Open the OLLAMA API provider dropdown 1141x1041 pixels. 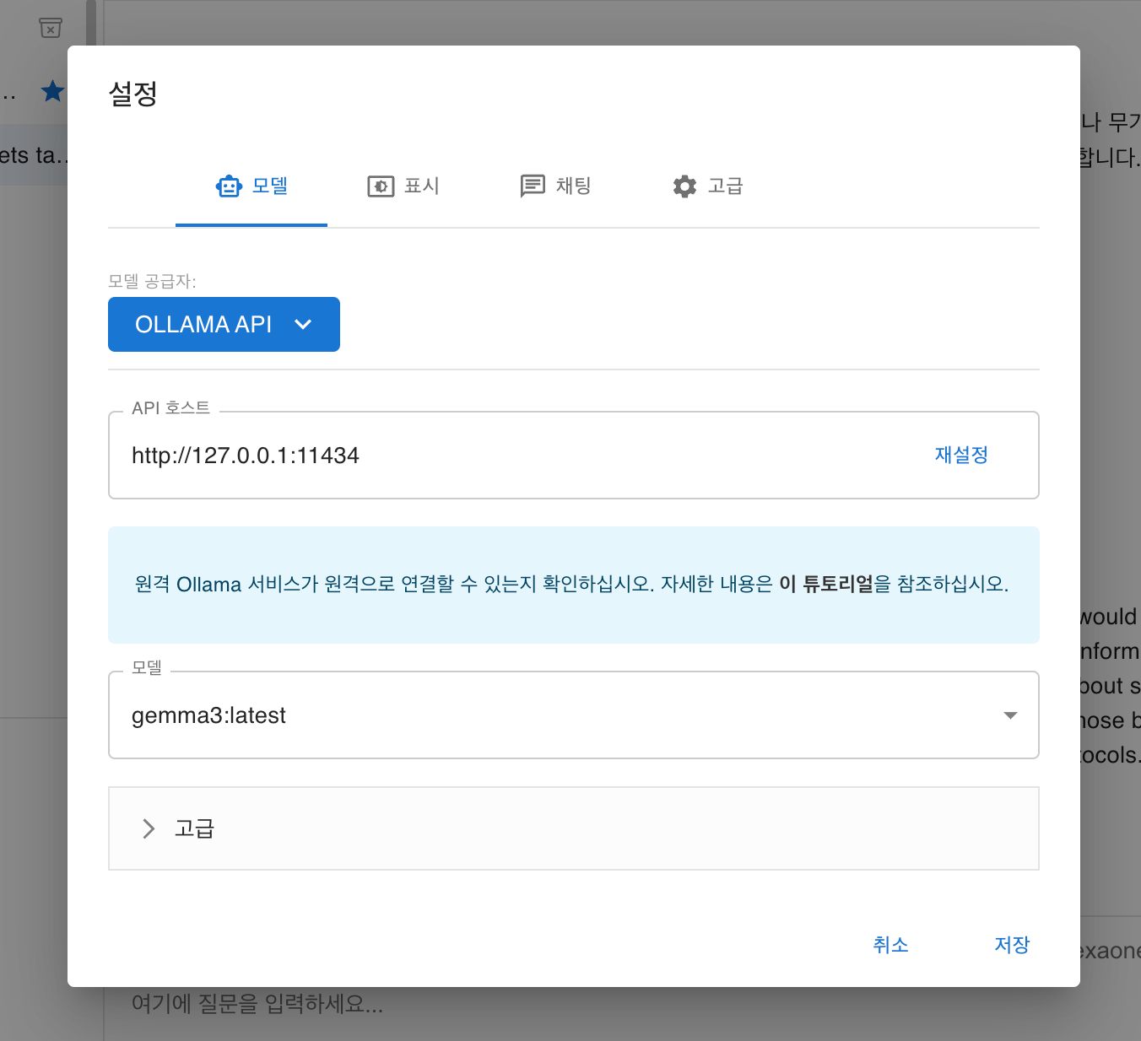[x=224, y=324]
